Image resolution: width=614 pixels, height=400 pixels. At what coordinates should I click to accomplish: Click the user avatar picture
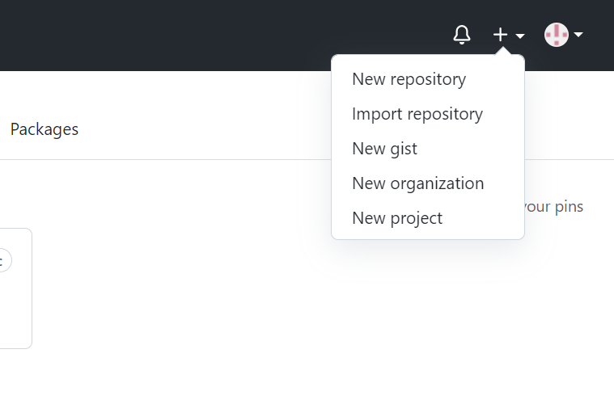[557, 35]
